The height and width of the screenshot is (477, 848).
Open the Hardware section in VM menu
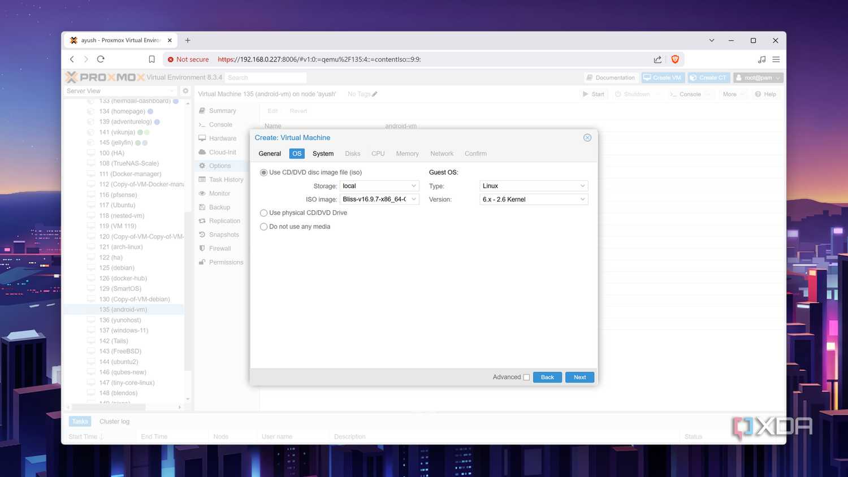click(x=223, y=138)
